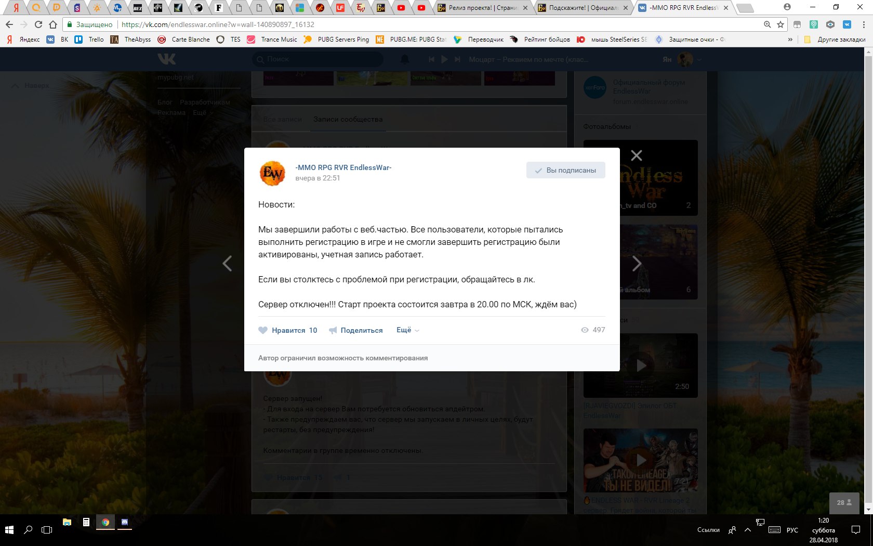This screenshot has width=873, height=546.
Task: Click the EW community avatar in the post
Action: click(x=272, y=173)
